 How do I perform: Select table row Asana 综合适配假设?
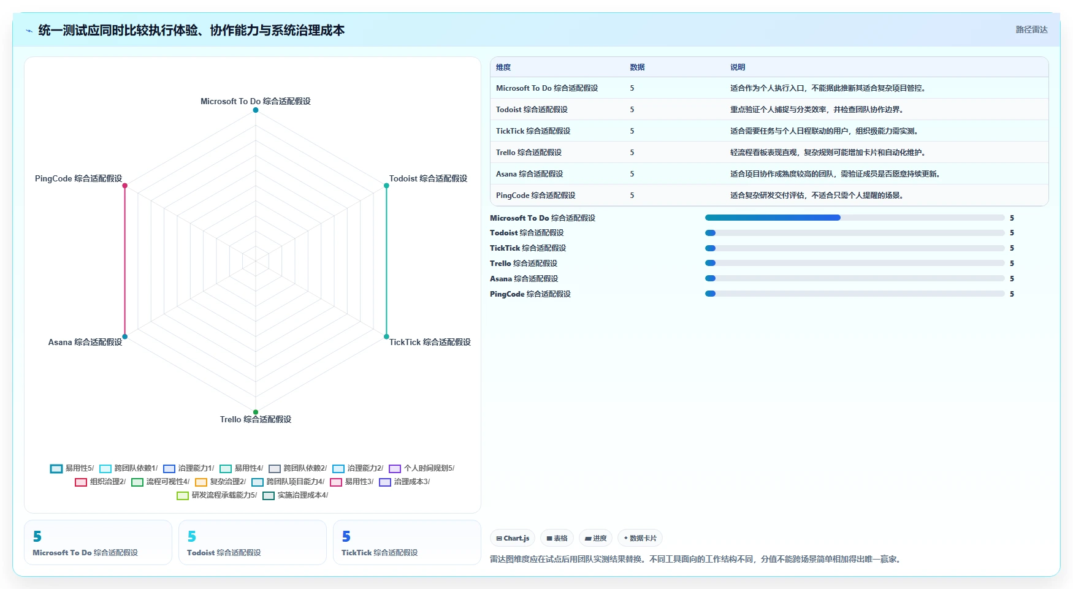pyautogui.click(x=769, y=174)
